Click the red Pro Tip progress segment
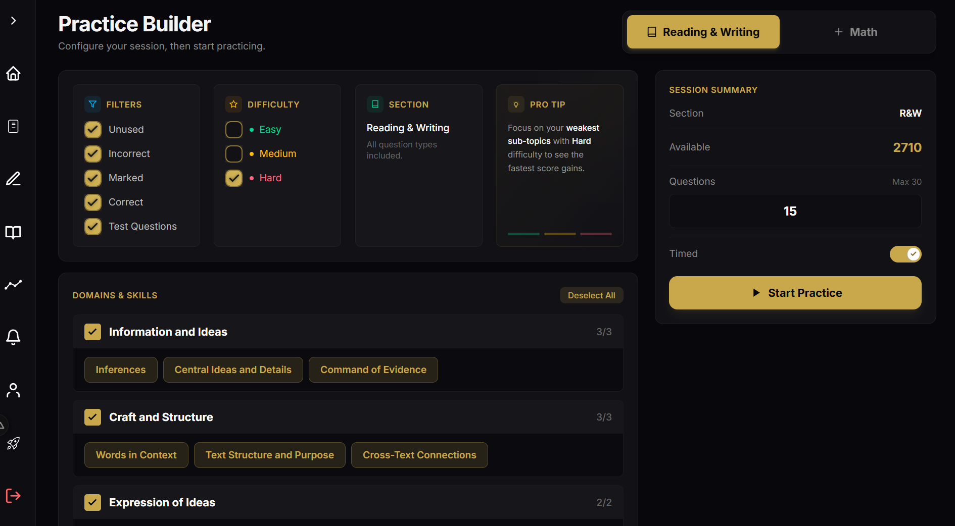The width and height of the screenshot is (955, 526). click(x=596, y=234)
